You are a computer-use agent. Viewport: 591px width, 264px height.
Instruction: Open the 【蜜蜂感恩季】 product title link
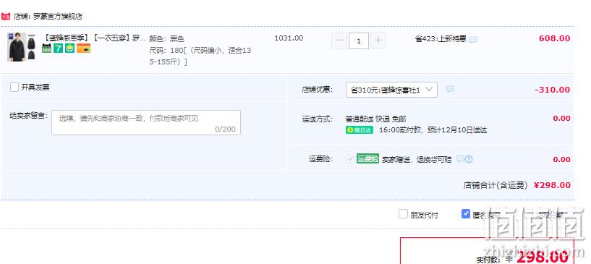(x=95, y=38)
